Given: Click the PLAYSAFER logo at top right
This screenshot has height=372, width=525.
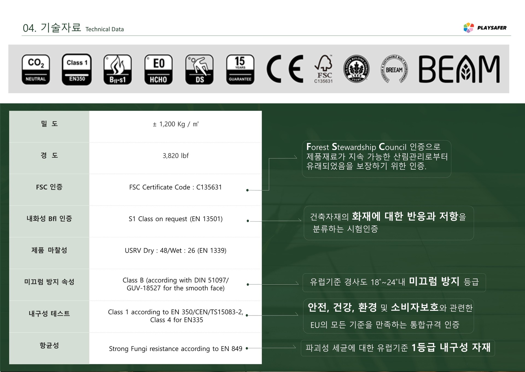Looking at the screenshot, I should click(x=485, y=28).
